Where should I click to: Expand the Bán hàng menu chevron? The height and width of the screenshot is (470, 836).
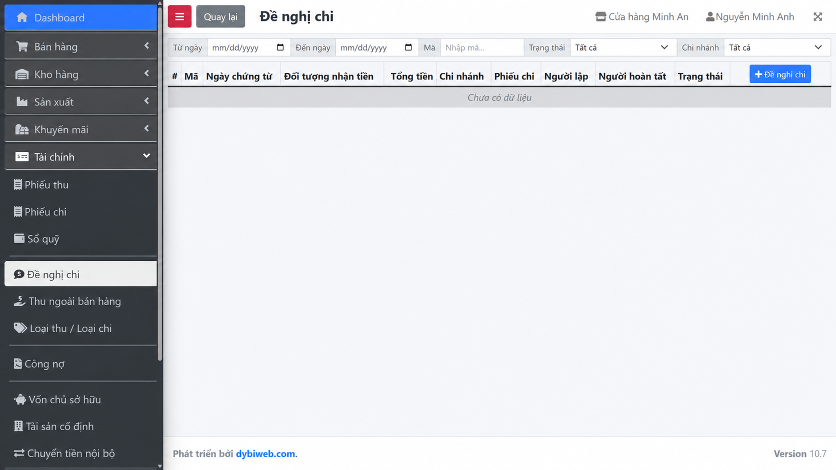(x=146, y=46)
